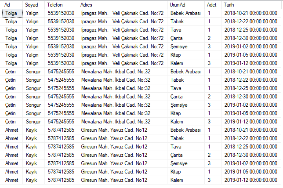283x188 pixels.
Task: Click the Soyad column header
Action: pyautogui.click(x=33, y=5)
